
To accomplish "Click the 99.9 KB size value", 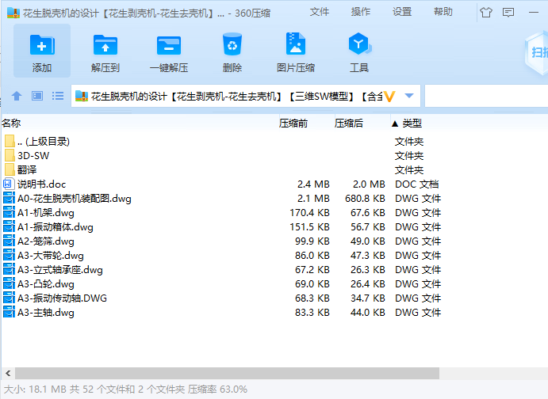I will (312, 241).
